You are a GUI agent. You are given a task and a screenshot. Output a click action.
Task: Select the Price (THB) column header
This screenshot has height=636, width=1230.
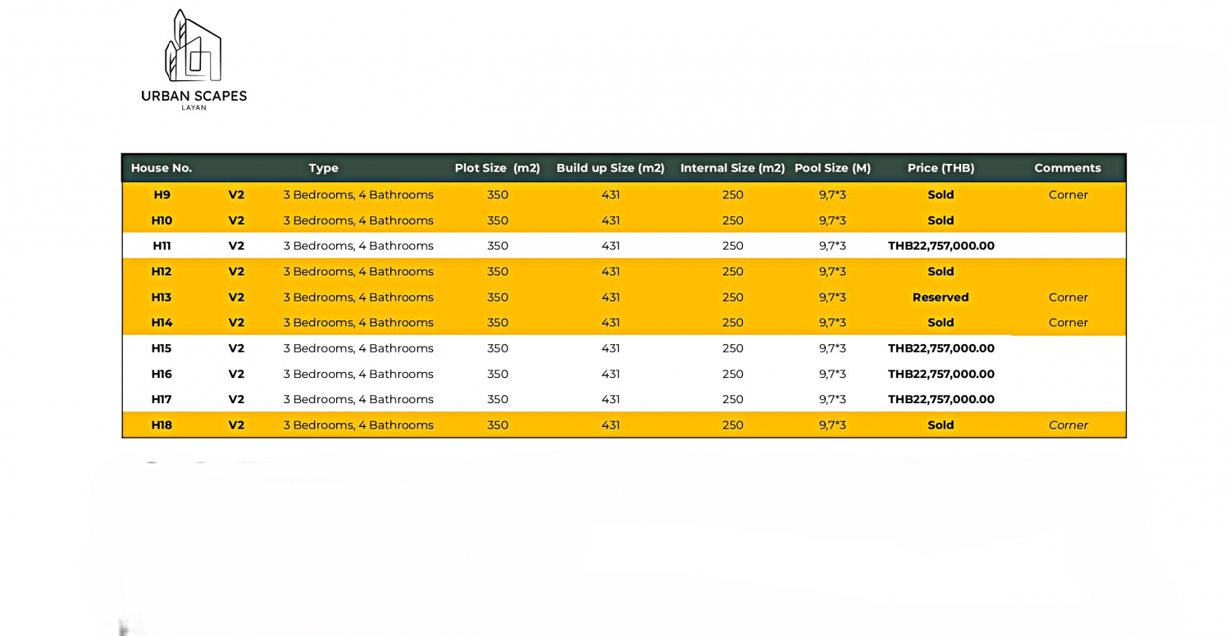tap(941, 168)
